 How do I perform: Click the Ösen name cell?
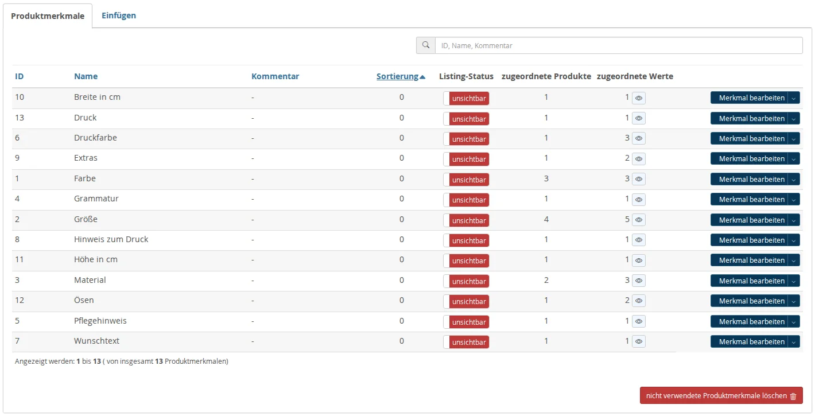click(84, 300)
